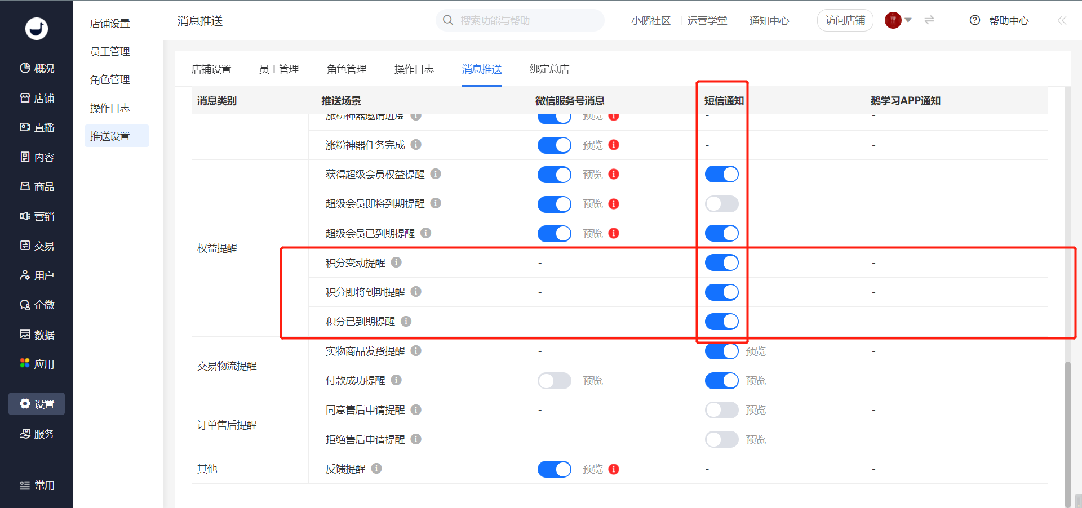
Task: Open the 用户 users sidebar item
Action: tap(37, 275)
